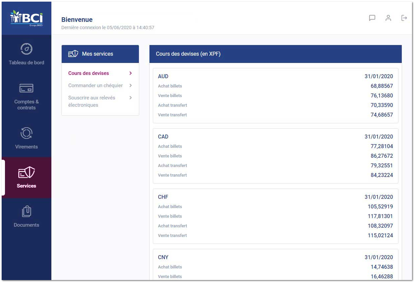Open Souscrire aux relevés électroniques link
This screenshot has width=415, height=283.
[92, 101]
